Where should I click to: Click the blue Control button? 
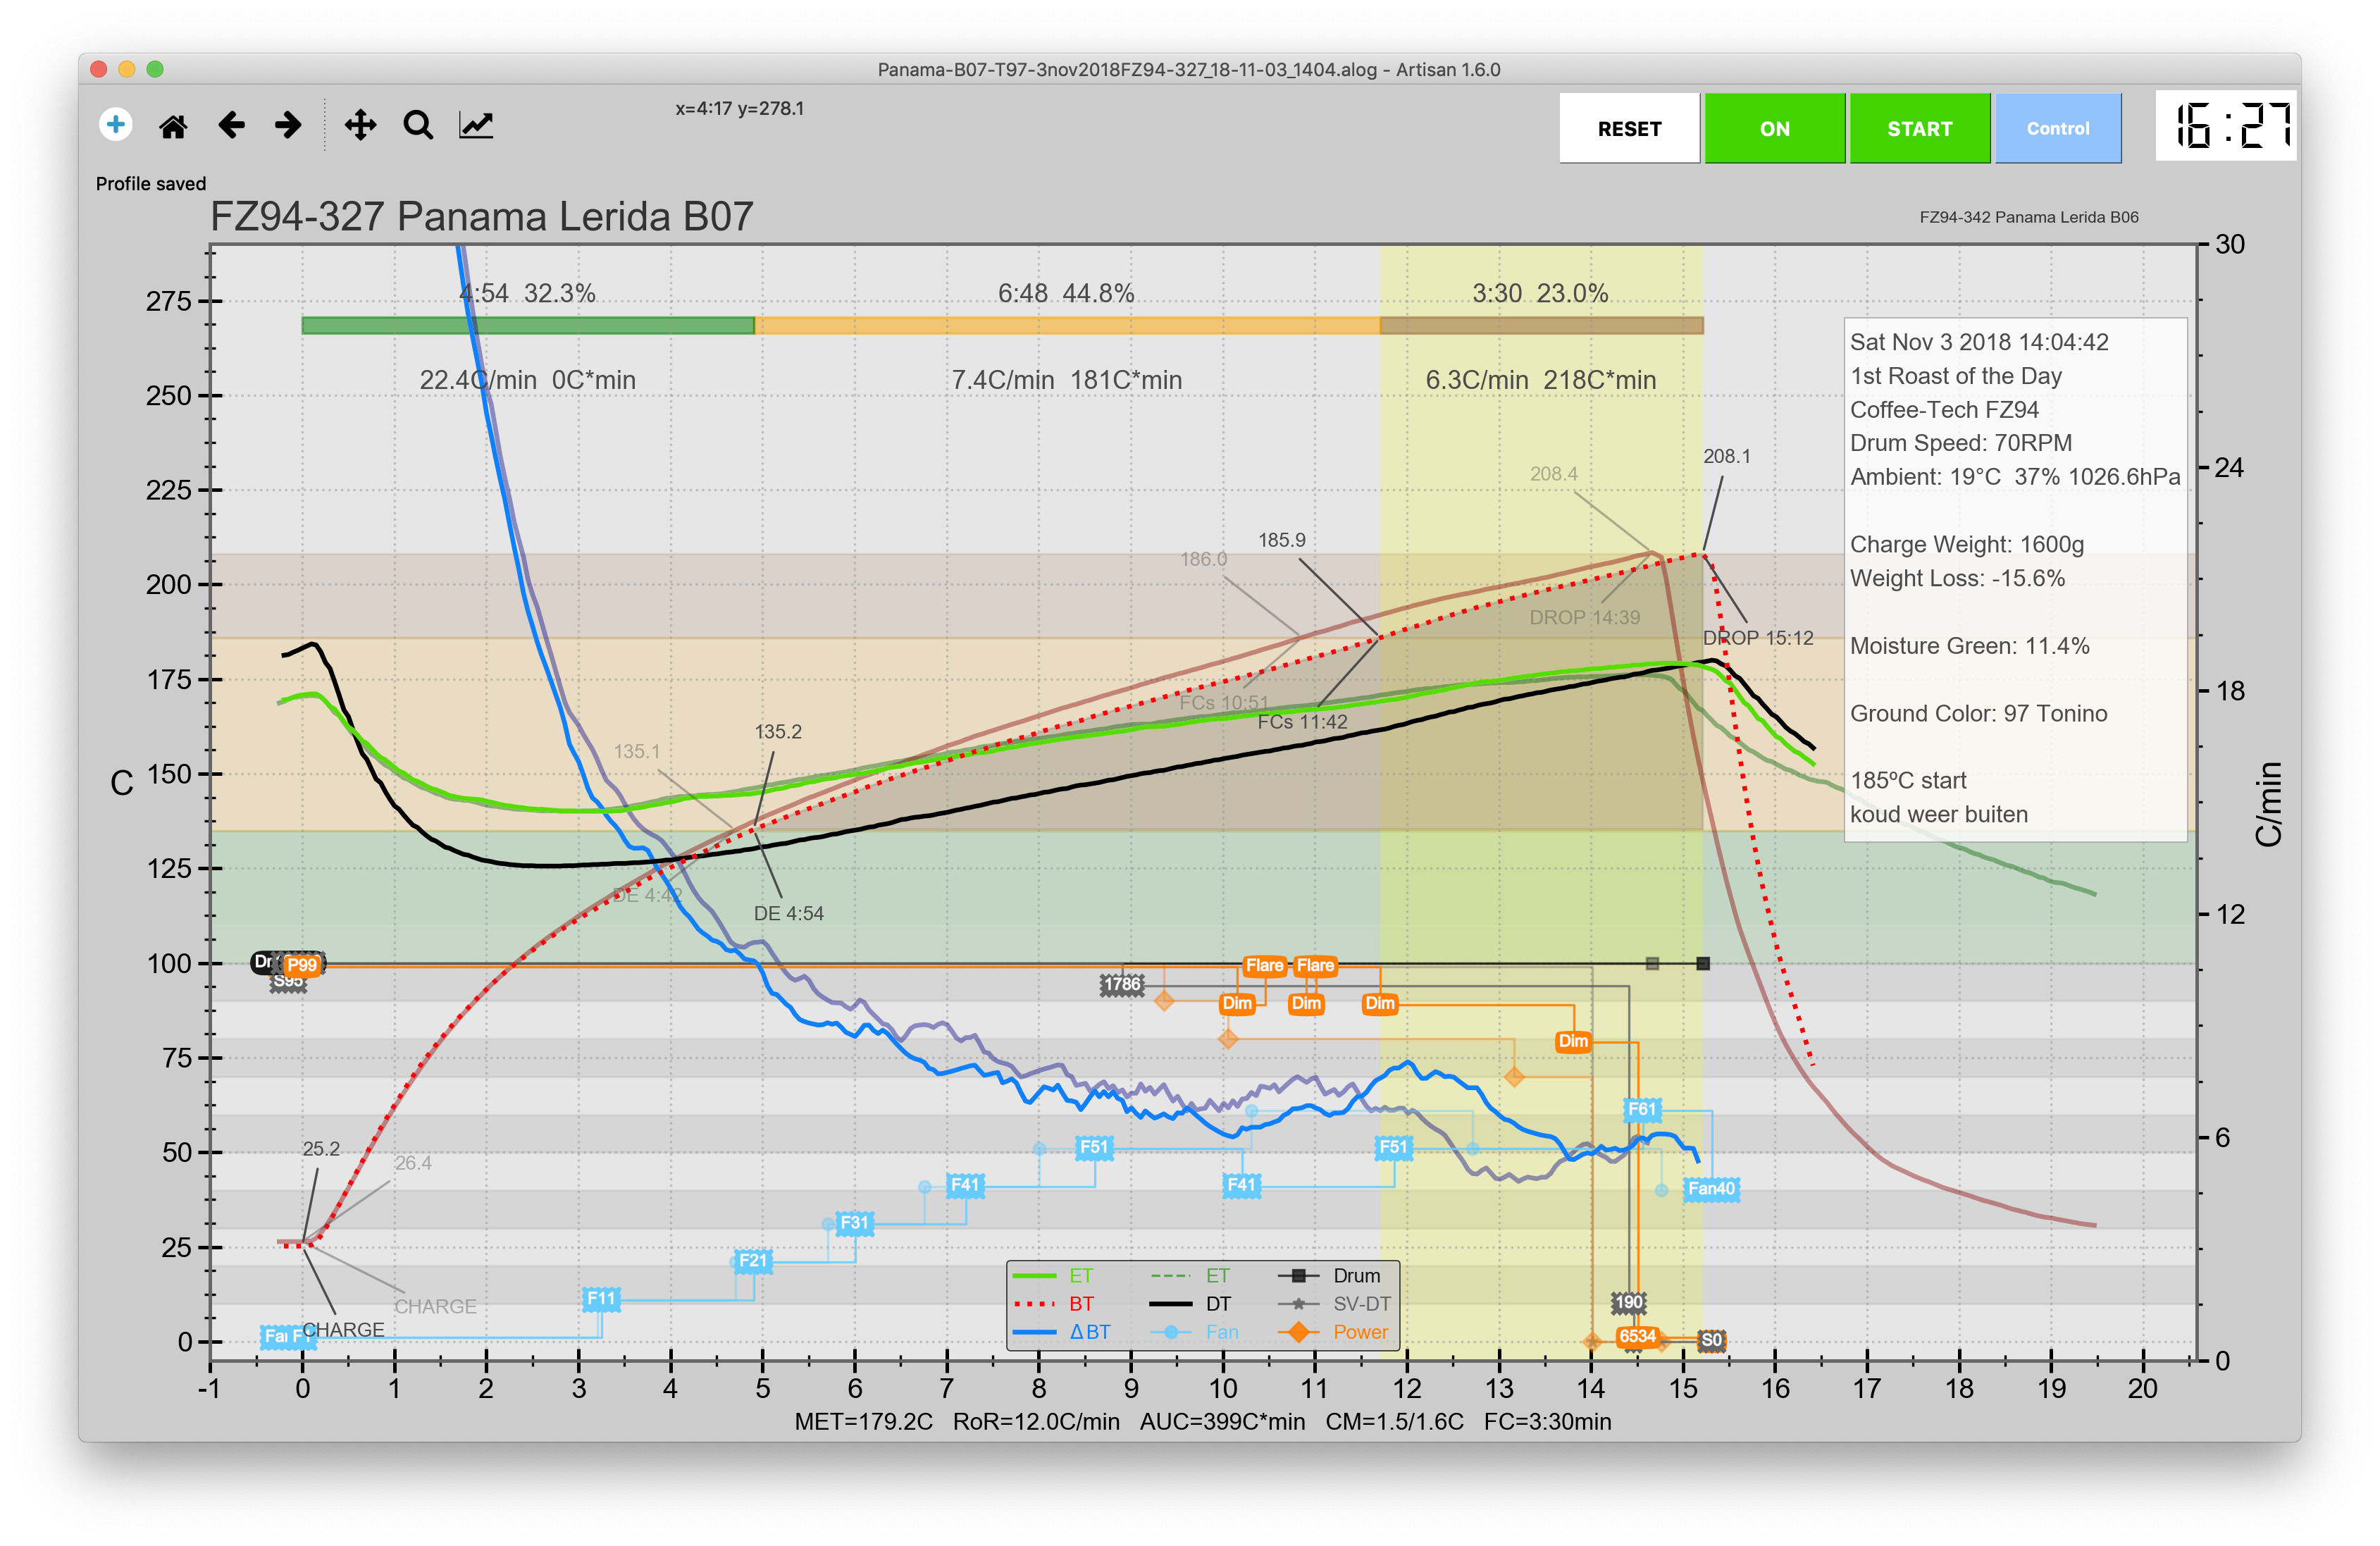(2057, 129)
